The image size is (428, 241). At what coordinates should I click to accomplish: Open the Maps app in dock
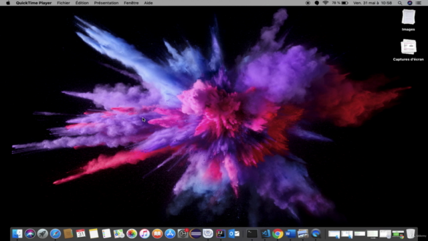(119, 234)
